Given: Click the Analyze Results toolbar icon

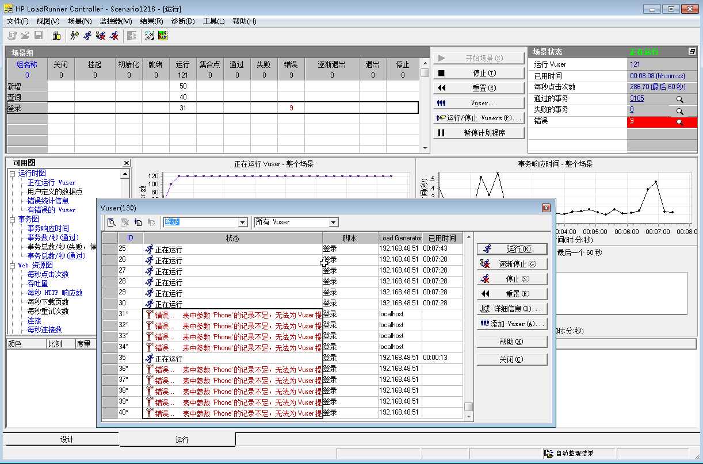Looking at the screenshot, I should (x=150, y=36).
